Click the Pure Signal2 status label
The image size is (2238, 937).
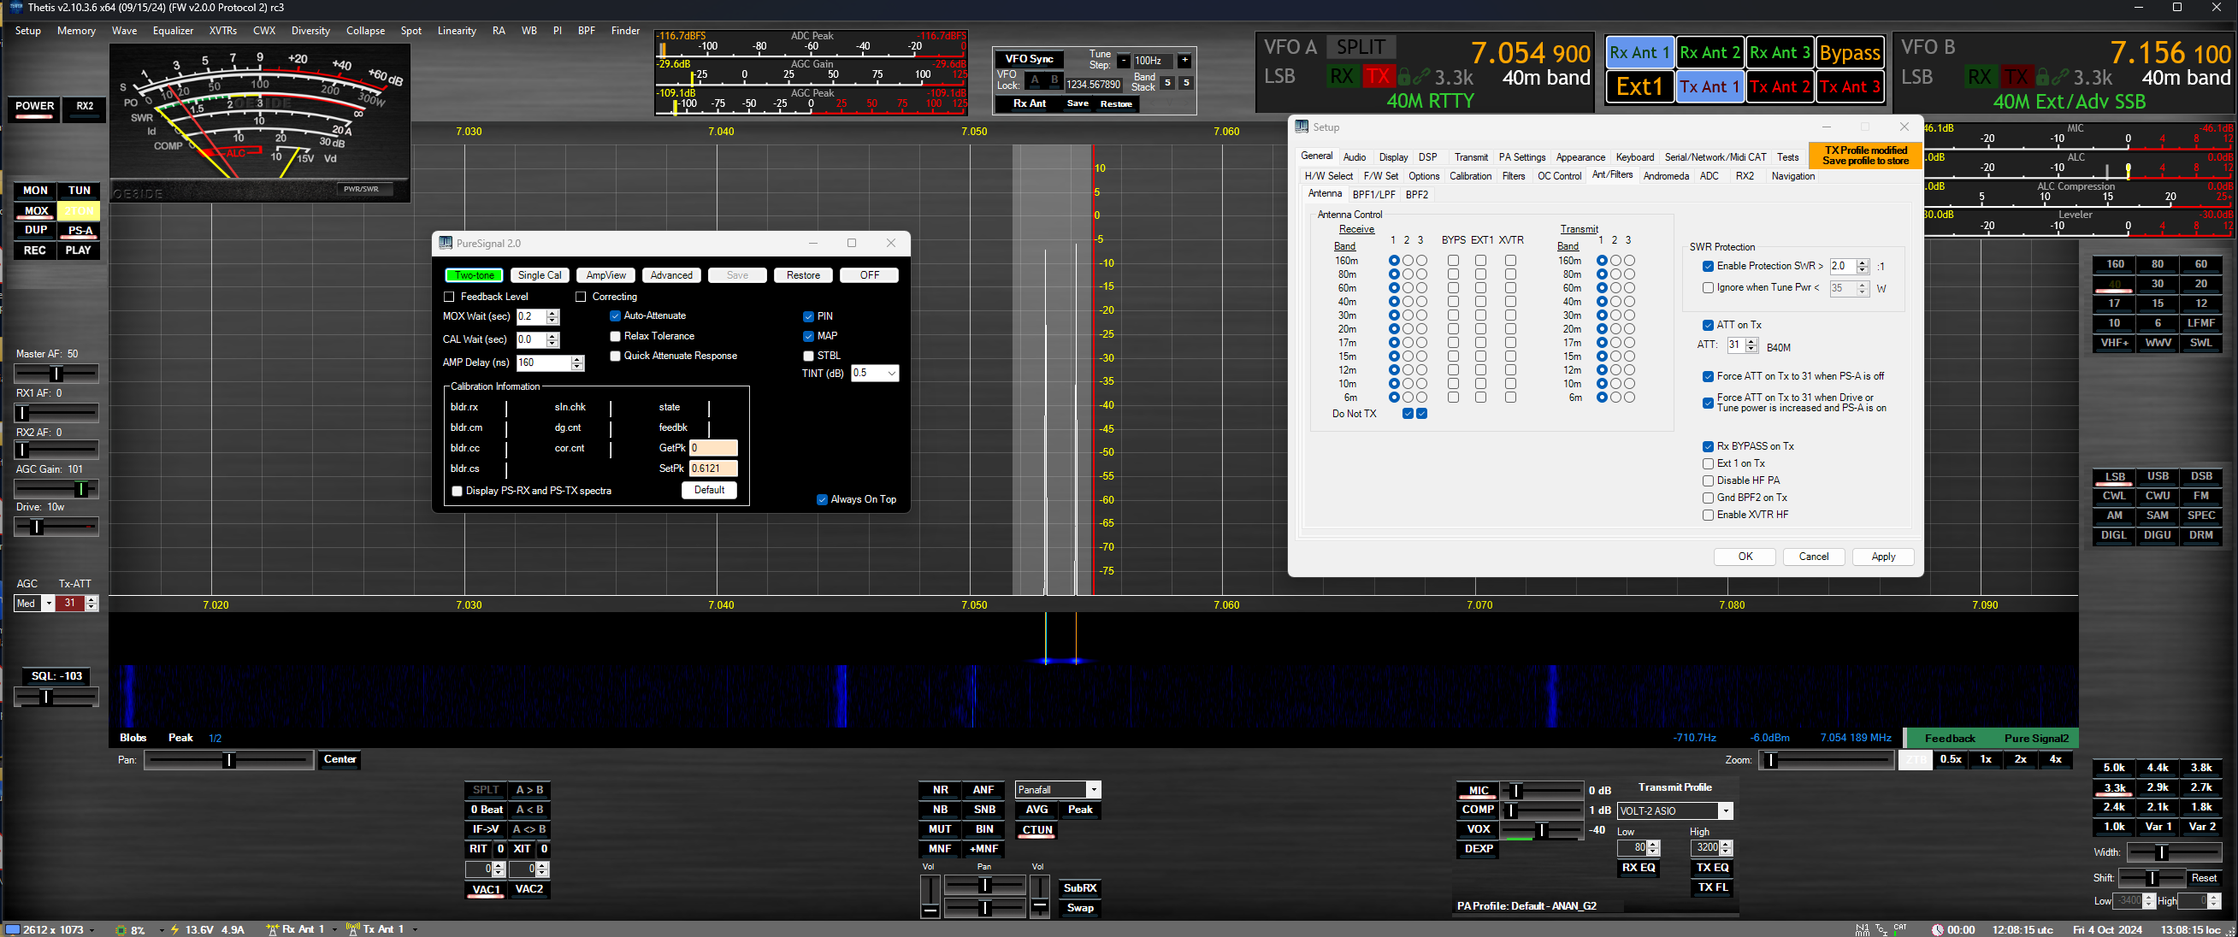(x=2035, y=738)
